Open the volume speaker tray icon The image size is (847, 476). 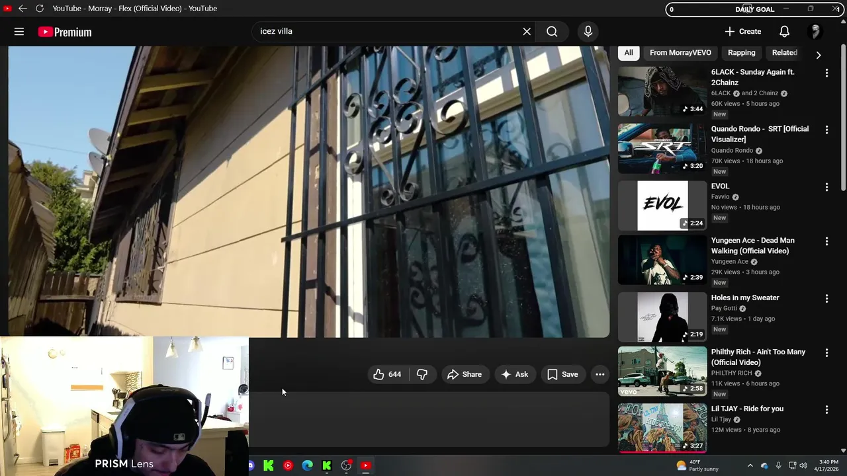803,465
